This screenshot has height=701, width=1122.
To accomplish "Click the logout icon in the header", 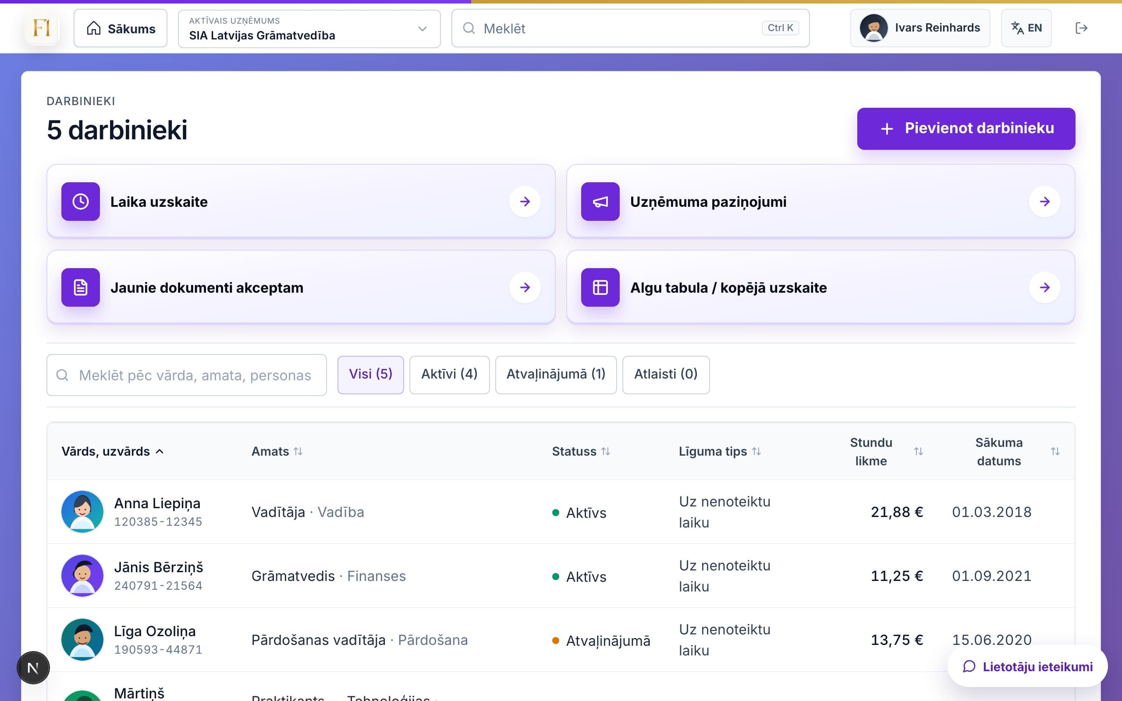I will (1081, 28).
